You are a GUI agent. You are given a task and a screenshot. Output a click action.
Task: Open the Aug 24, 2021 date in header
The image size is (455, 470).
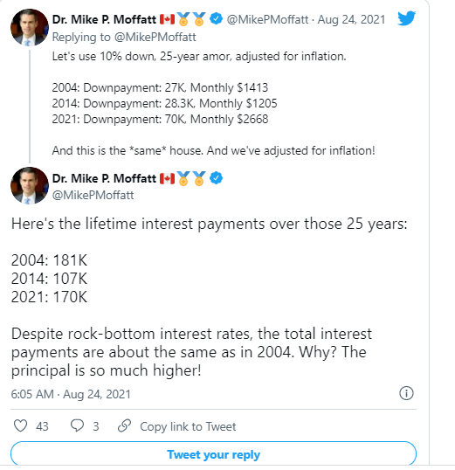click(351, 19)
